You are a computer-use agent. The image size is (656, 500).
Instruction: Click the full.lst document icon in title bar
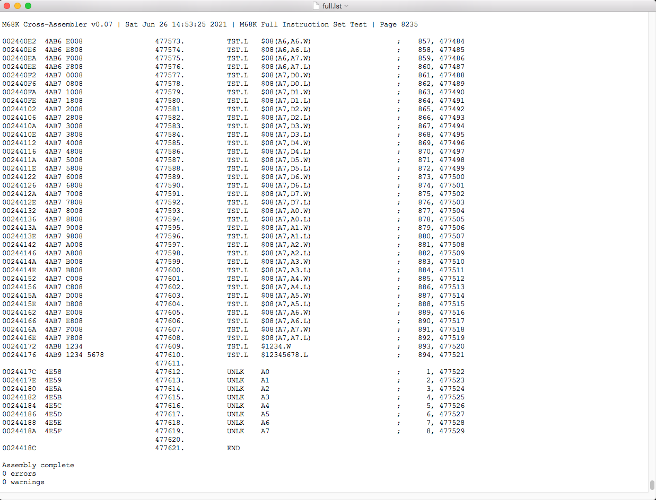(x=317, y=6)
